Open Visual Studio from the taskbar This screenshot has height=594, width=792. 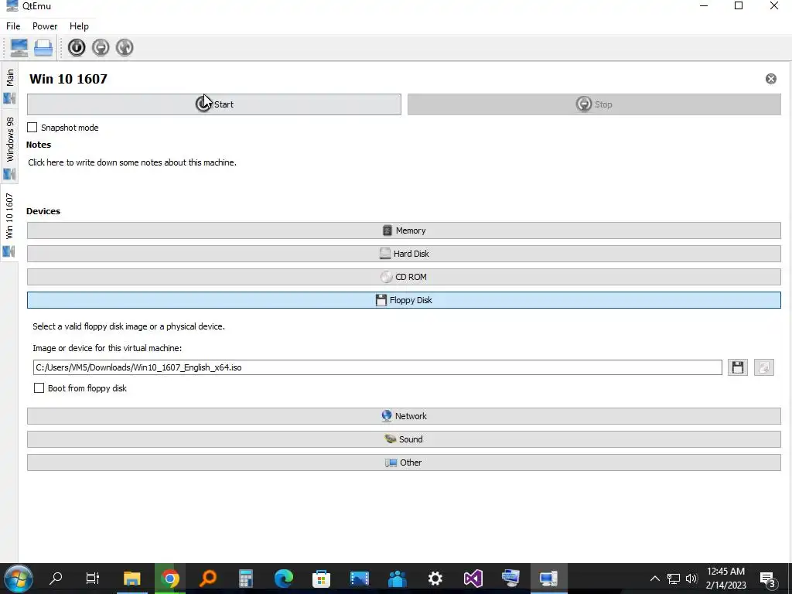point(473,579)
